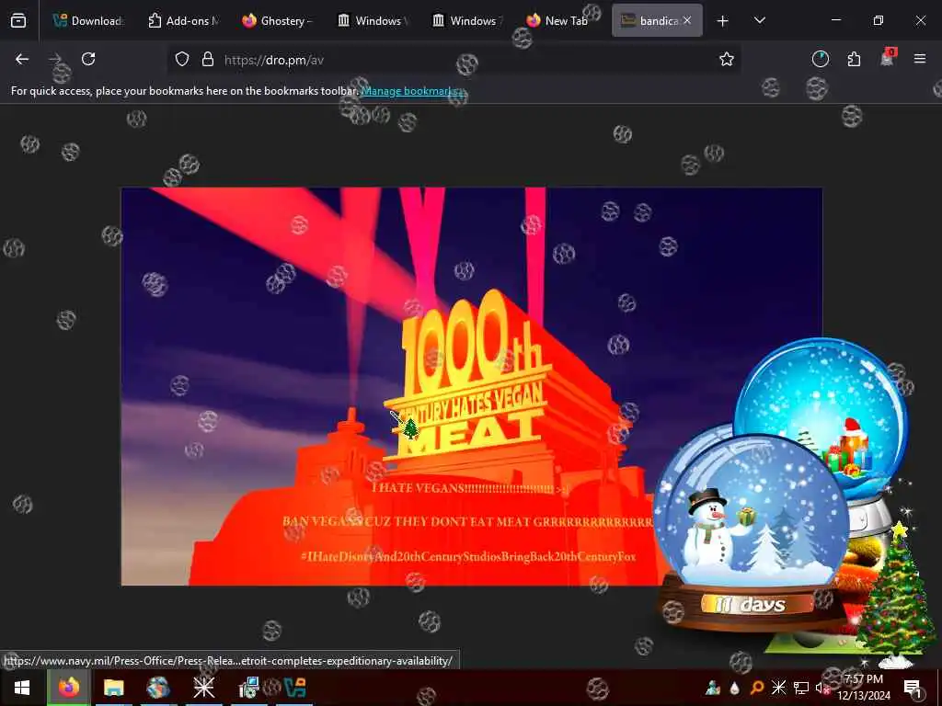Open the notification action center
Image resolution: width=942 pixels, height=706 pixels.
[x=913, y=688]
